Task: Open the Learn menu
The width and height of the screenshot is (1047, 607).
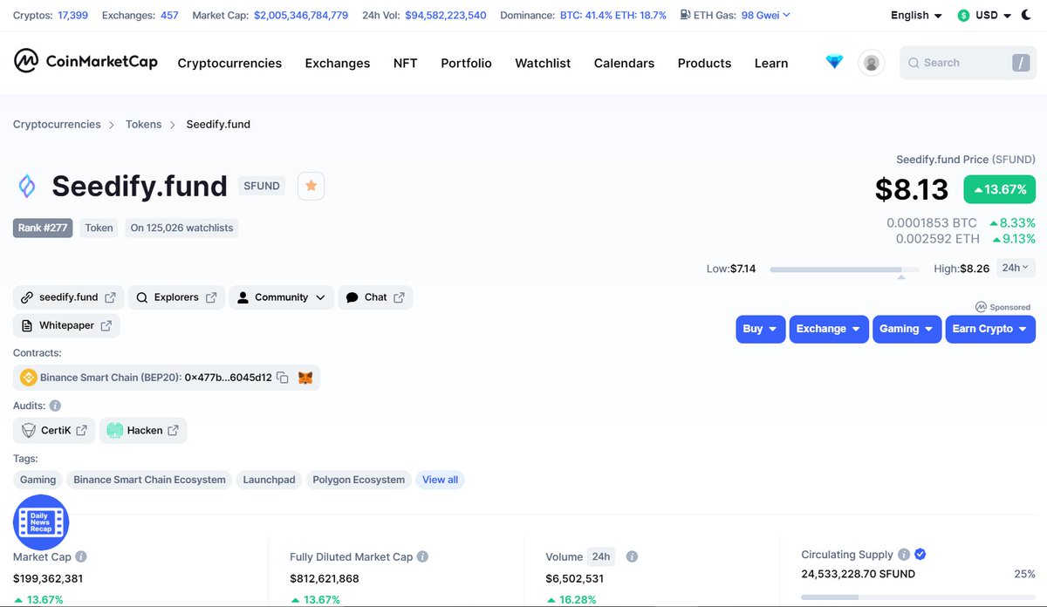Action: click(x=771, y=63)
